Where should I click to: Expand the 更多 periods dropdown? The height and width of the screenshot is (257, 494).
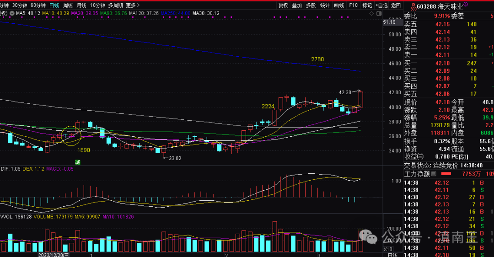pyautogui.click(x=133, y=5)
